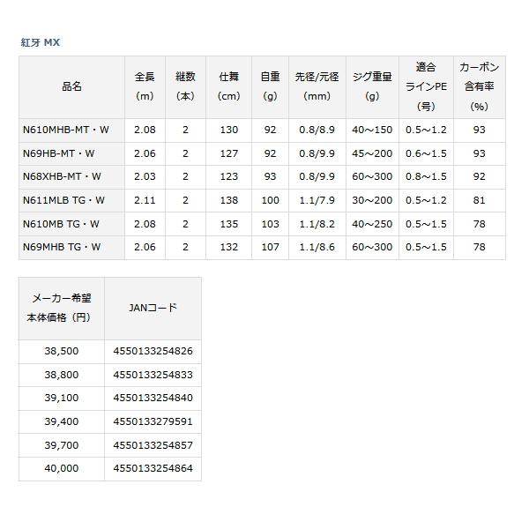This screenshot has width=529, height=529.
Task: Click the ジグ重量 (g) column header
Action: coord(372,87)
